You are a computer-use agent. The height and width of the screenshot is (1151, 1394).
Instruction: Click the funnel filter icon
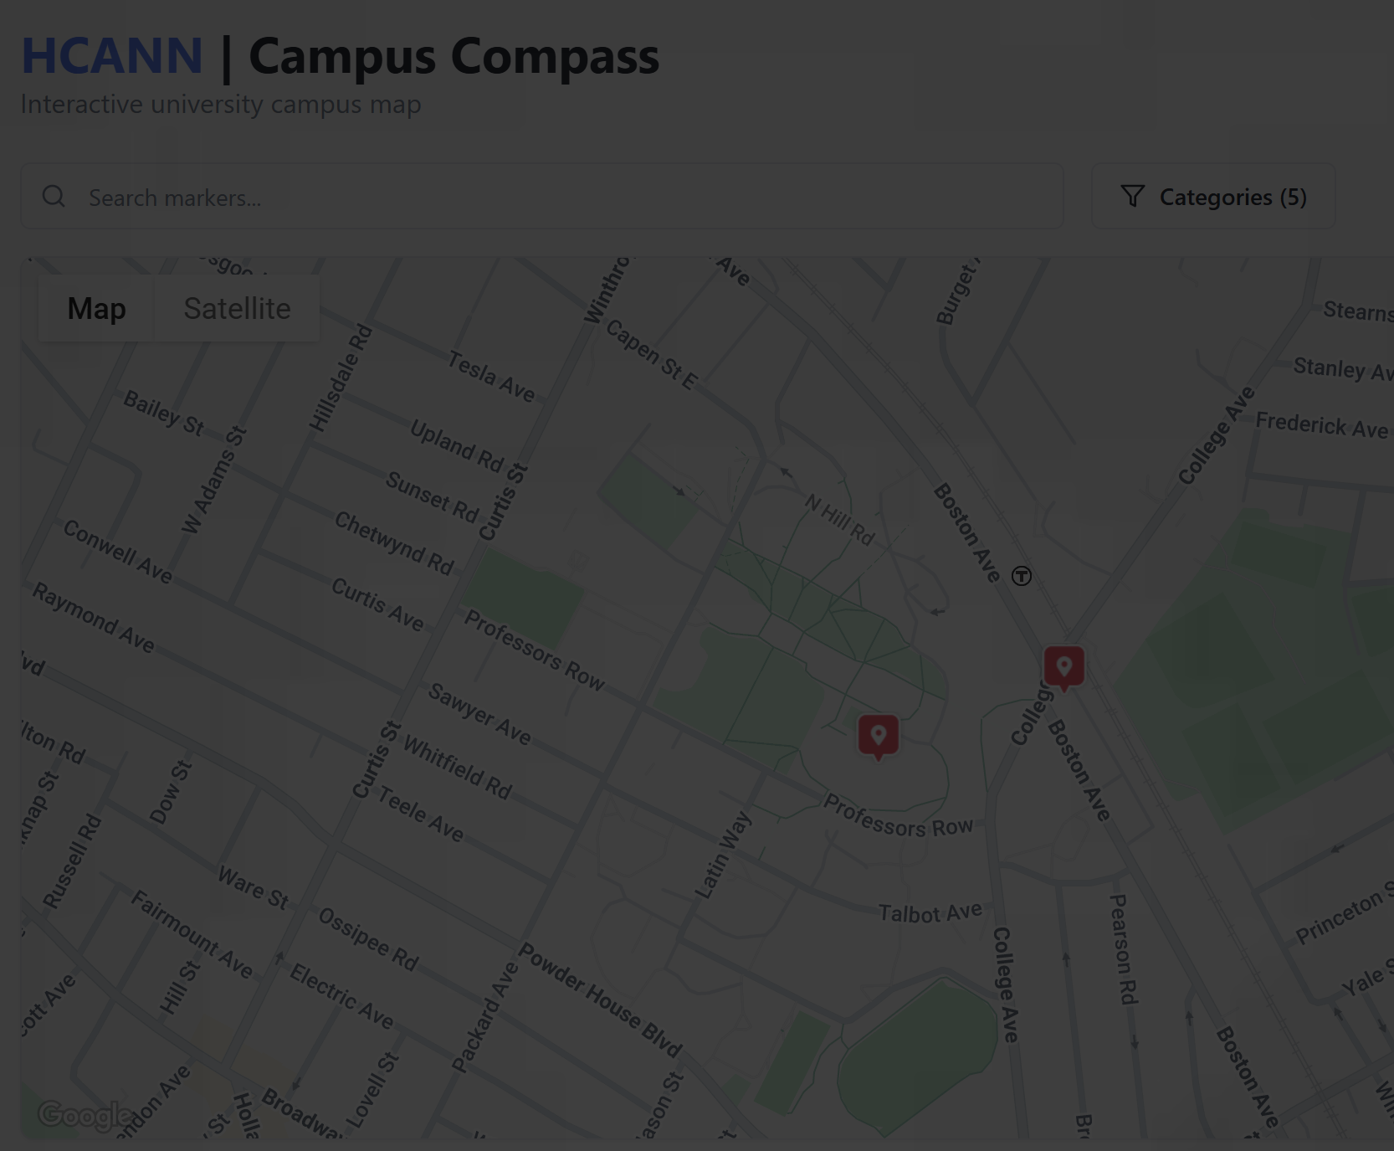coord(1132,196)
